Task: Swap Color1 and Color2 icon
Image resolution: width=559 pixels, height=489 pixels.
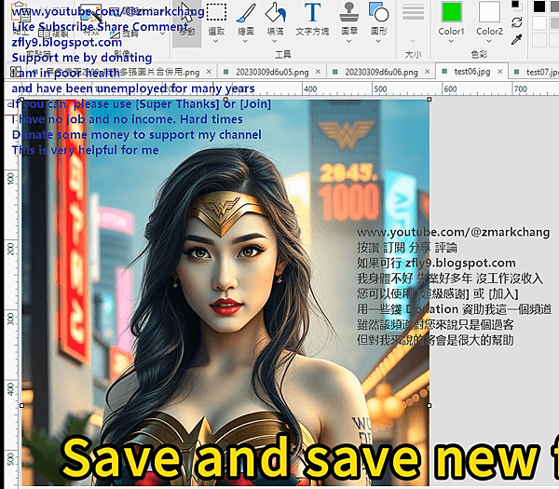Action: [x=516, y=22]
